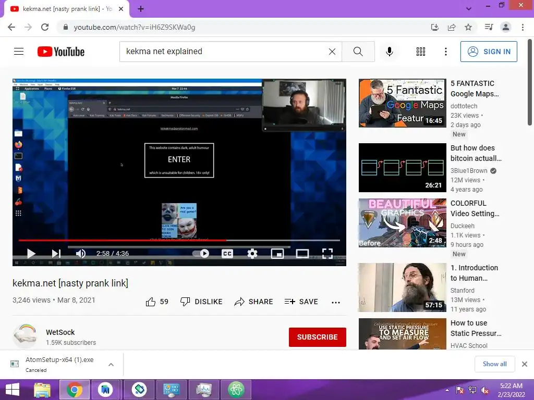This screenshot has height=400, width=534.
Task: Open 5 Fantastic Google Maps thumbnail
Action: coord(403,103)
